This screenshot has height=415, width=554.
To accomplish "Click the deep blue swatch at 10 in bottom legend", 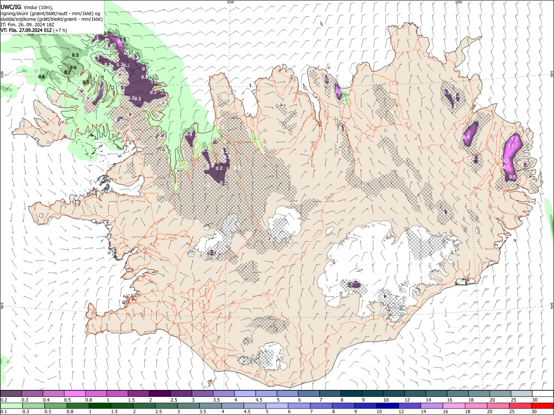I will [387, 405].
